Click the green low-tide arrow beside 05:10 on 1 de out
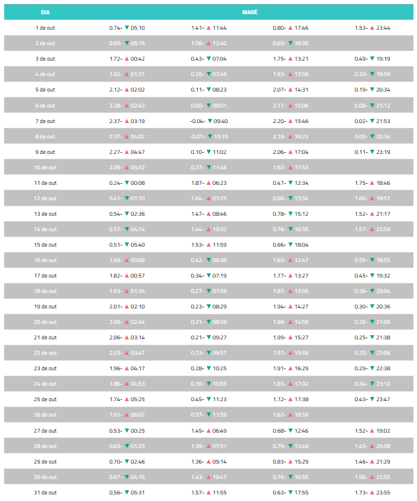417x501 pixels. click(127, 28)
